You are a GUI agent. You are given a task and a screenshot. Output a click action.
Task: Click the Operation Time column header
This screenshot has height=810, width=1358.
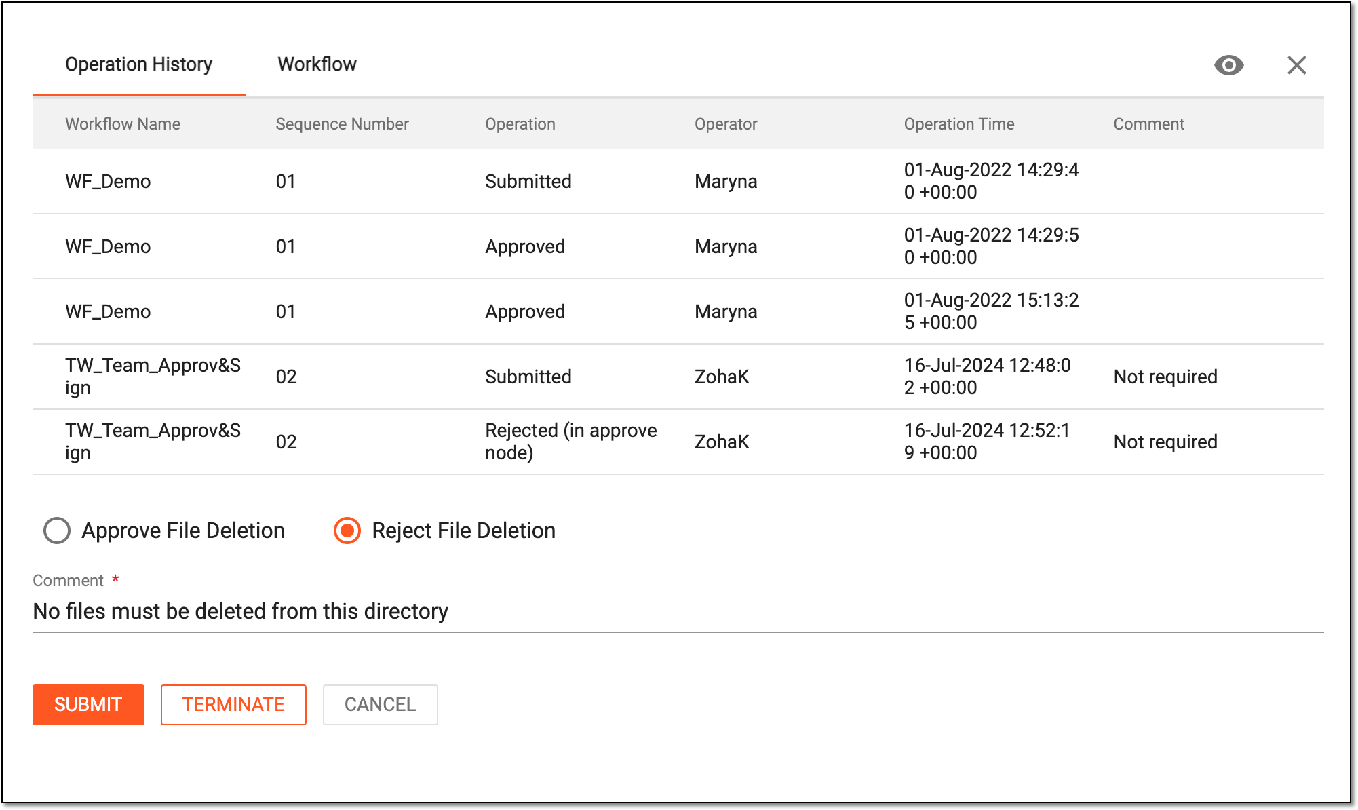coord(959,124)
